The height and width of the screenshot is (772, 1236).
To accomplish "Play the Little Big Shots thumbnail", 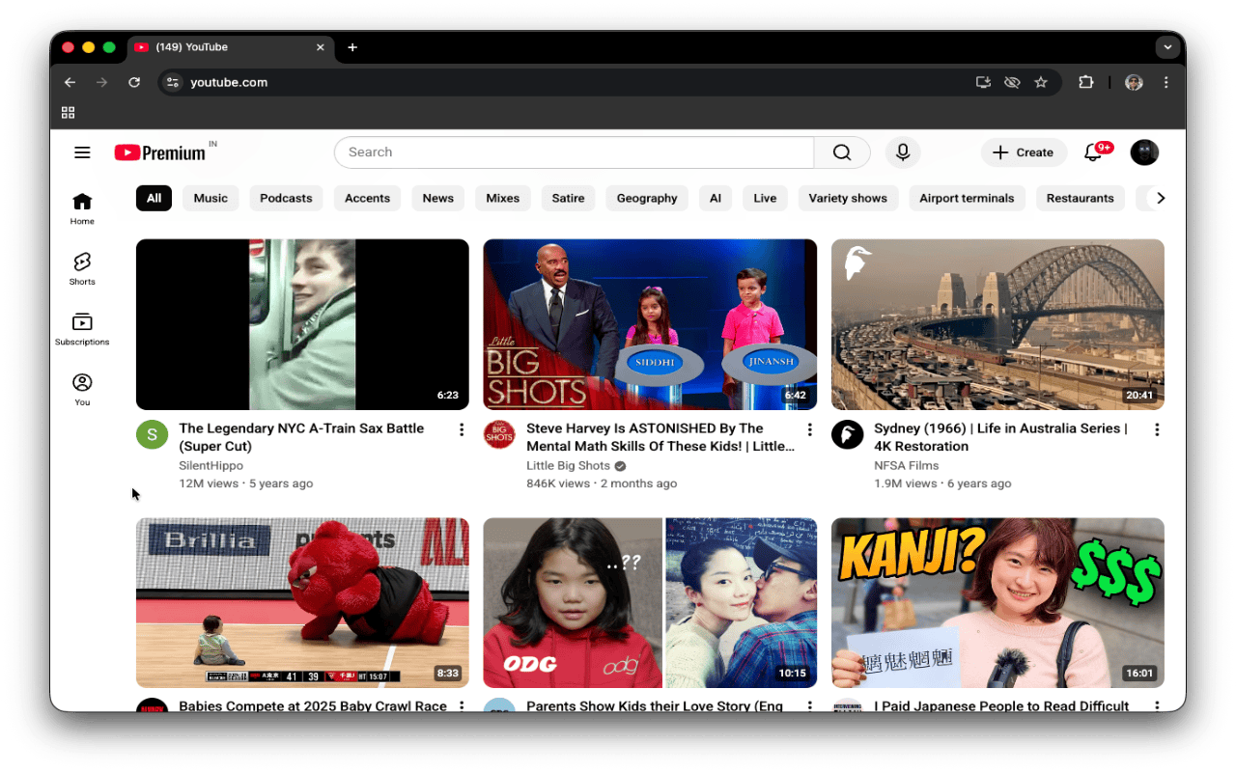I will point(650,324).
